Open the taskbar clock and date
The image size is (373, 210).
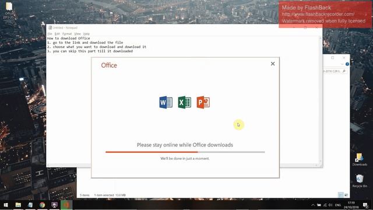click(351, 205)
